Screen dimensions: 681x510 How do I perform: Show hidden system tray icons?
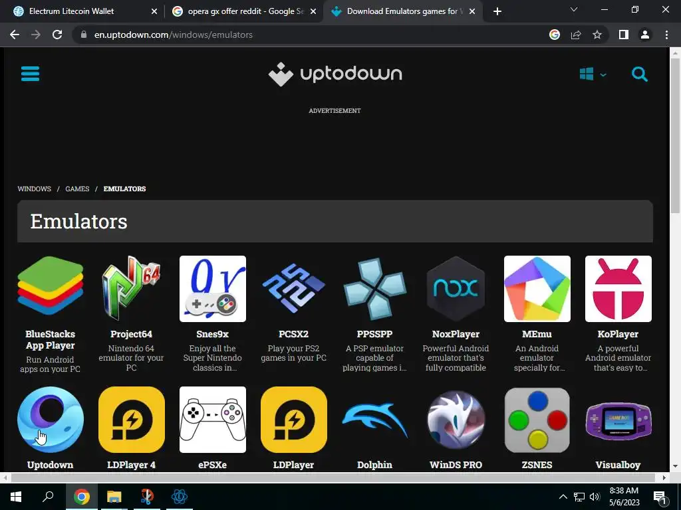563,497
